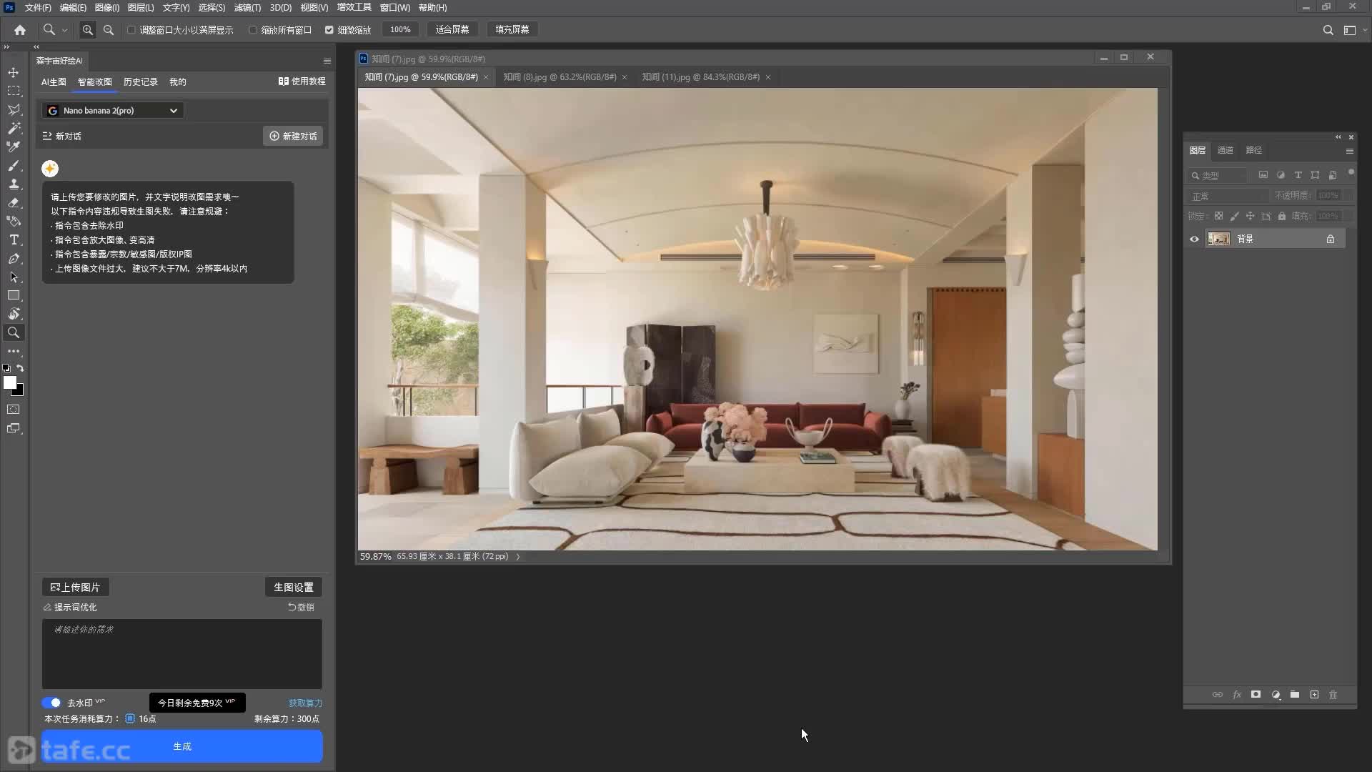Open the 森宇宙好绘AI panel options menu
This screenshot has width=1372, height=772.
pos(327,61)
